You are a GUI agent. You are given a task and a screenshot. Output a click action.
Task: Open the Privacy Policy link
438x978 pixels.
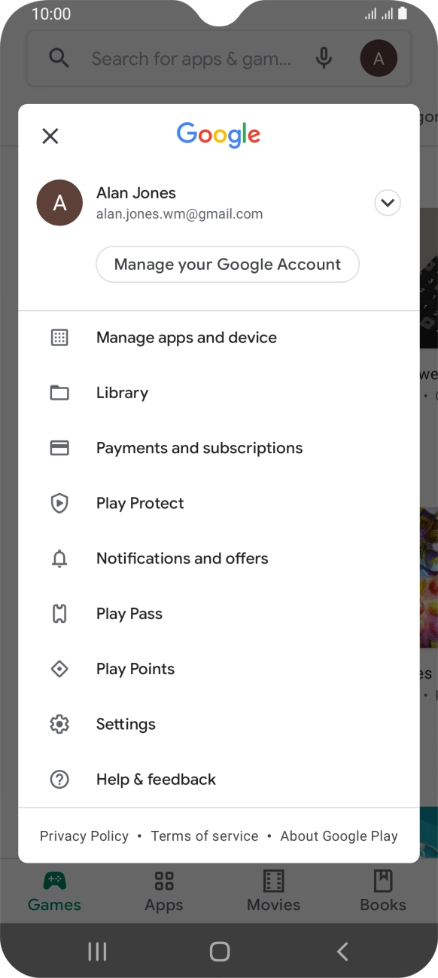pos(84,836)
